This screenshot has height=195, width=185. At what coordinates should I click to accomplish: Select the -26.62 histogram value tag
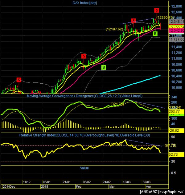point(176,131)
